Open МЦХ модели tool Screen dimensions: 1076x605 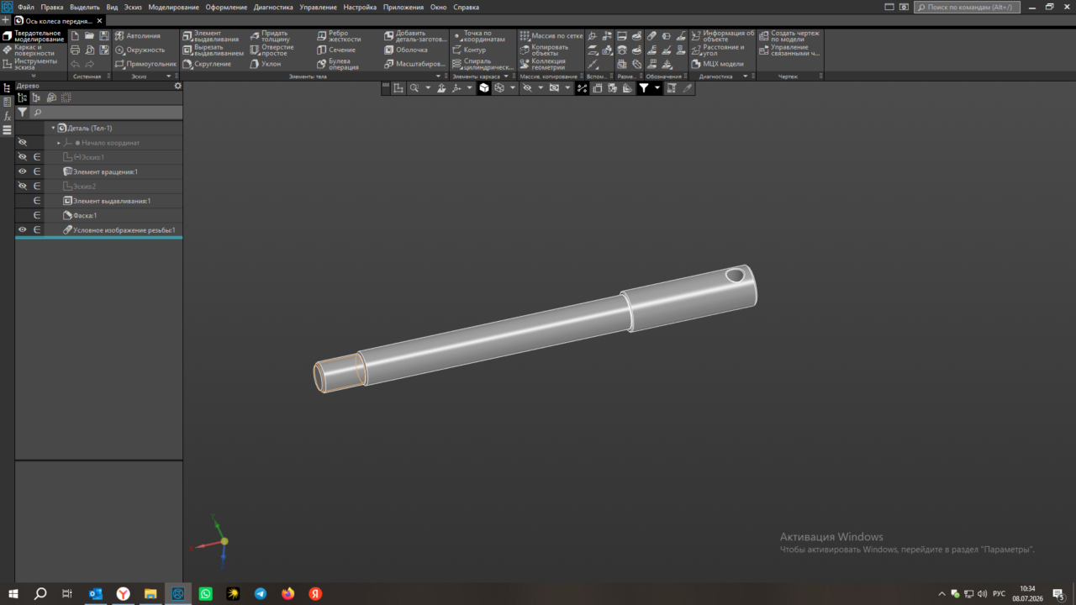(x=718, y=64)
